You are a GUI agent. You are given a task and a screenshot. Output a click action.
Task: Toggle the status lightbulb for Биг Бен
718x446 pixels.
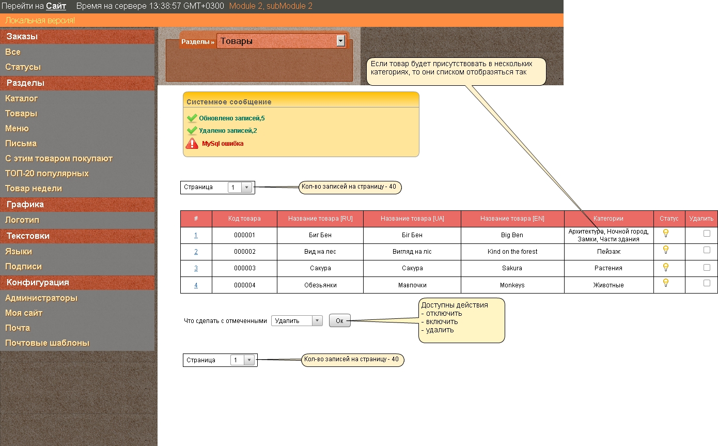666,233
